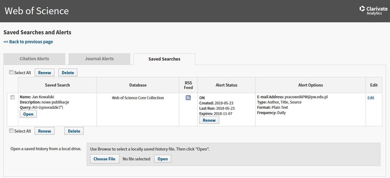Select the Saved Searches tab
390x178 pixels.
pos(164,59)
